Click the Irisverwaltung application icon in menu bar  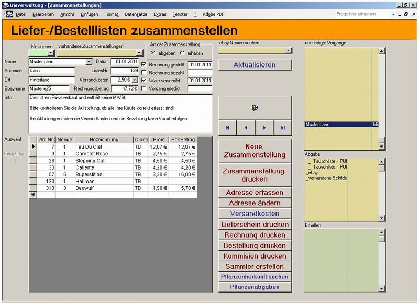(9, 14)
